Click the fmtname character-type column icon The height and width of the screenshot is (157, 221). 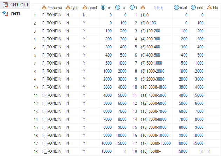click(44, 7)
